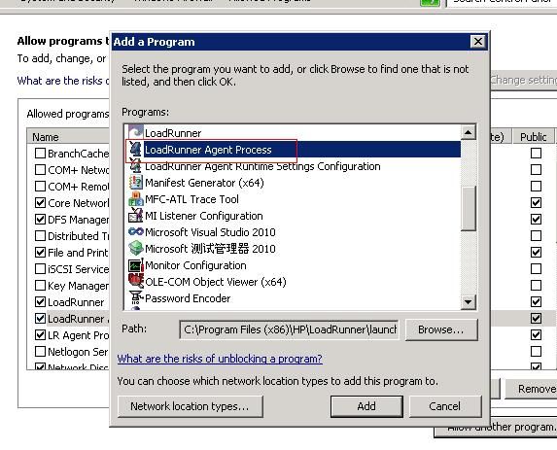Viewport: 557px width, 450px height.
Task: Toggle COM+ Network Access checkbox
Action: (40, 169)
